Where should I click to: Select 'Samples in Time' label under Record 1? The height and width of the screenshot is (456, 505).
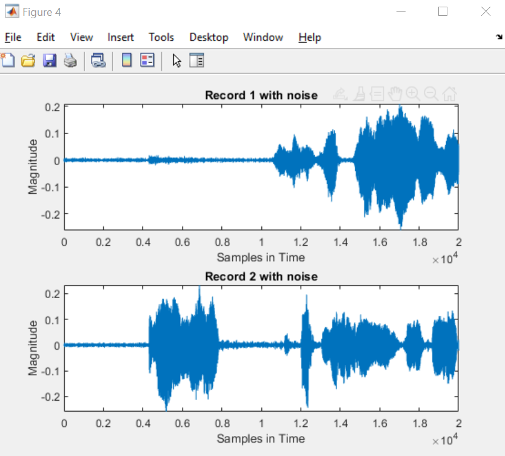(x=261, y=257)
